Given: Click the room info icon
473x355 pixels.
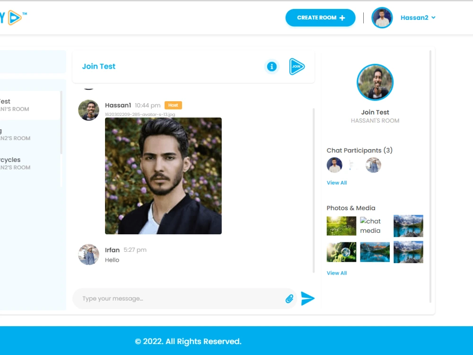Looking at the screenshot, I should point(272,66).
